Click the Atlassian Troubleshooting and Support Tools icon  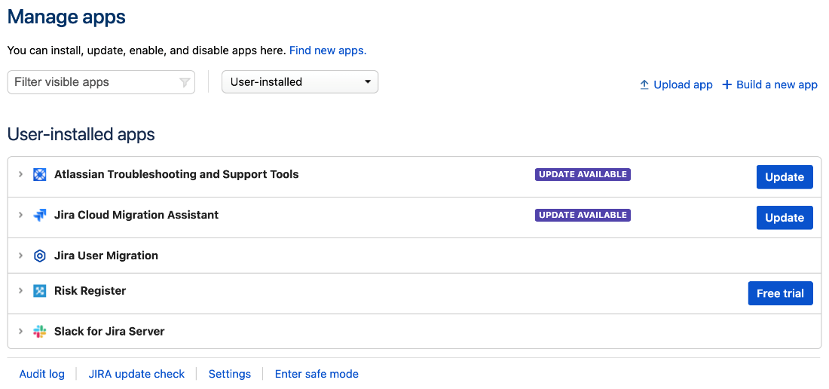(x=40, y=174)
